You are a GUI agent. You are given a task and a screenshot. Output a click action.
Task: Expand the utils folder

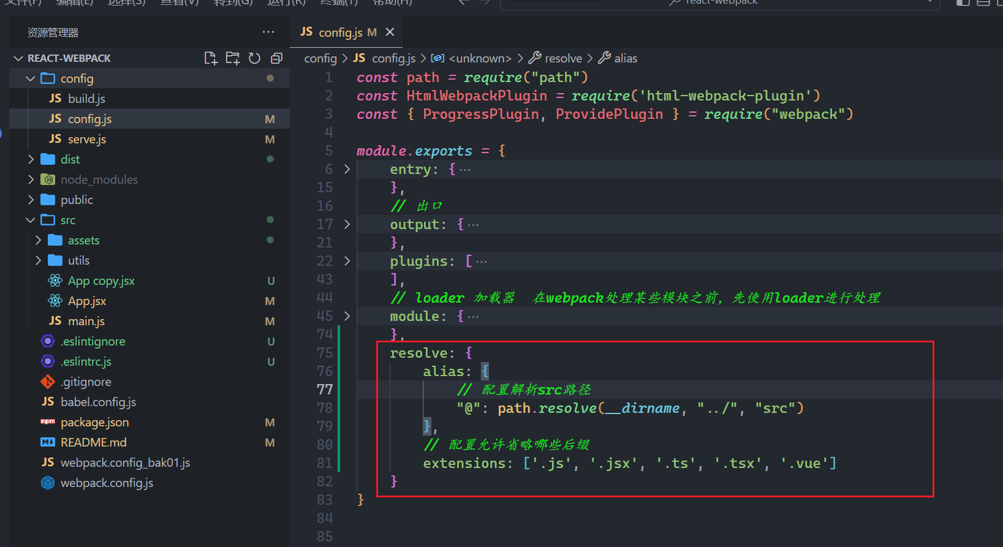coord(38,260)
